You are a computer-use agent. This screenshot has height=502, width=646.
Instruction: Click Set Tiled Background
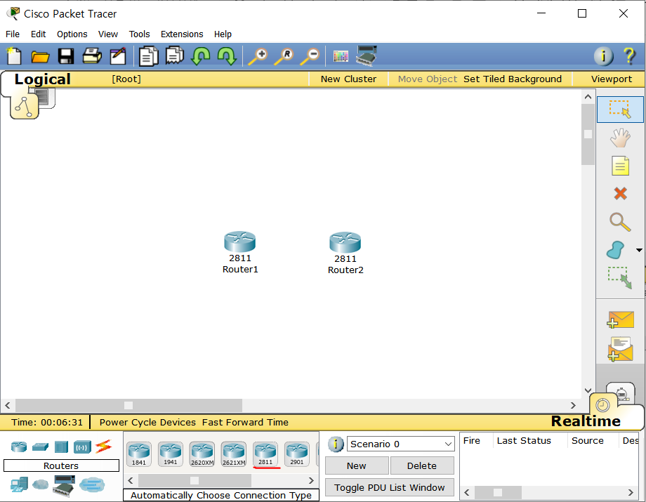[513, 79]
